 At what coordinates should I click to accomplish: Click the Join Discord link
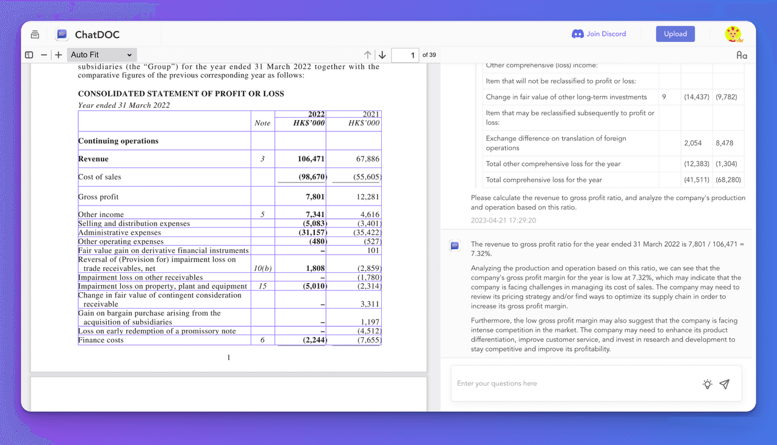[605, 34]
